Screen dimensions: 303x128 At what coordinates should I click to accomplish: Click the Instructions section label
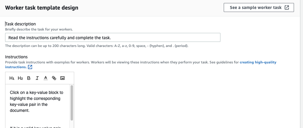click(x=17, y=57)
